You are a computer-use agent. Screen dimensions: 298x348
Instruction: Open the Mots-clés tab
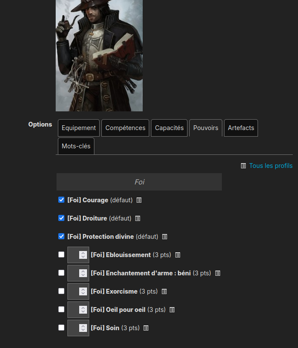coord(76,146)
